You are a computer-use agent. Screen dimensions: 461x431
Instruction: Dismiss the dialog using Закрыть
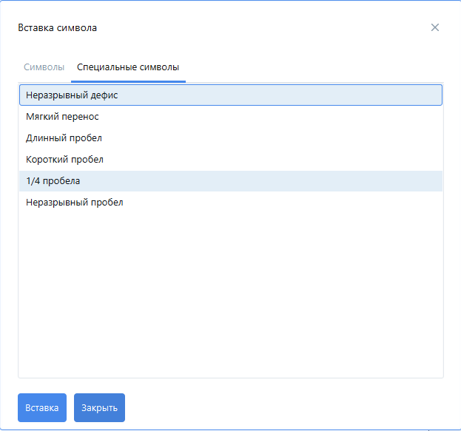(x=99, y=407)
